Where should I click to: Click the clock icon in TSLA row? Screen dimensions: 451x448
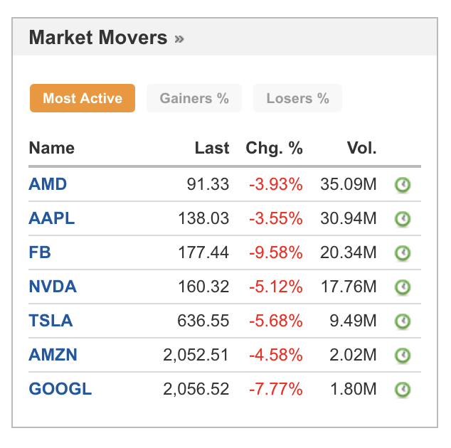click(403, 321)
